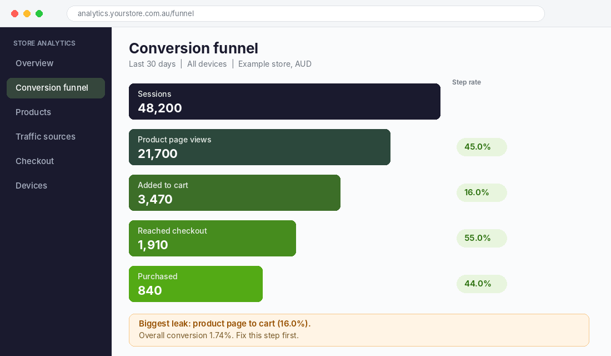Click the Overall conversion 1.74% note
Viewport: 611px width, 356px height.
pos(219,336)
